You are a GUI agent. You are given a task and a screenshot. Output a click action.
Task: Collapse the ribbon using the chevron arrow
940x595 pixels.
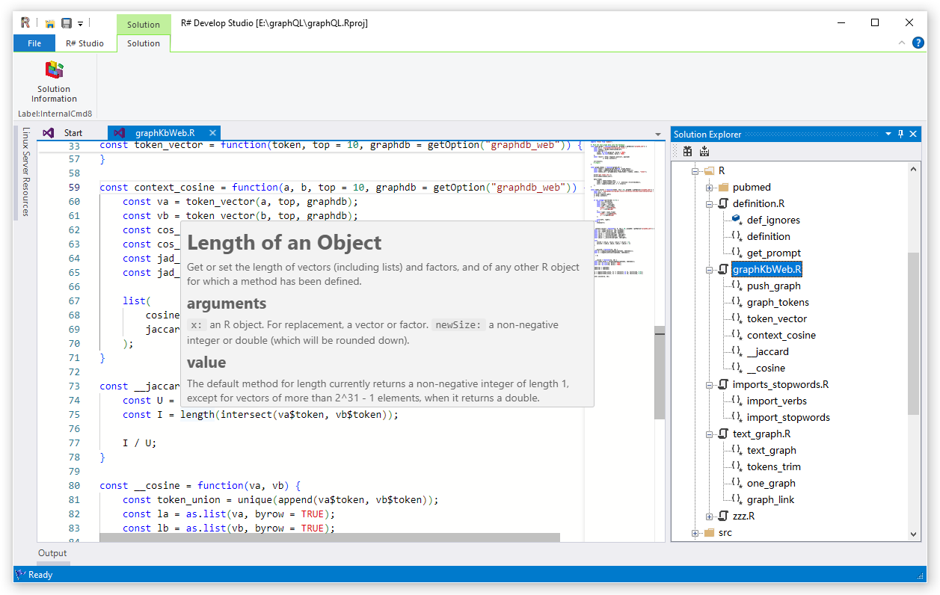click(902, 43)
